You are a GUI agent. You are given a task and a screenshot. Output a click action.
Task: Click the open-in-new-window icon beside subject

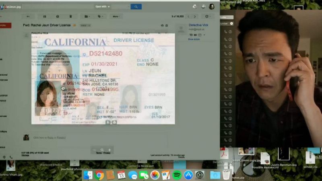pos(167,25)
